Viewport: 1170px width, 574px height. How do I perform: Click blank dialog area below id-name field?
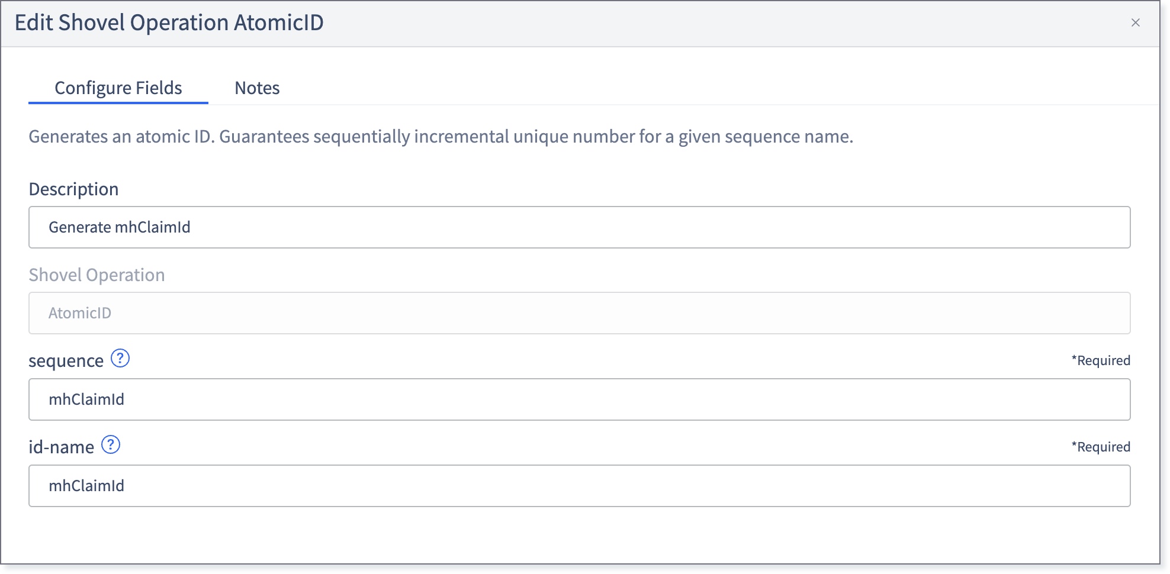tap(579, 536)
